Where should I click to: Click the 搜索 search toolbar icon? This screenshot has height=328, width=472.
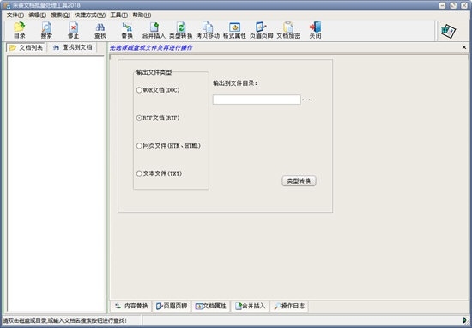(46, 30)
